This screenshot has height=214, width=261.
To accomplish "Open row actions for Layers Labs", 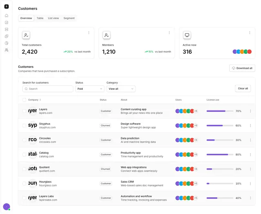I will 250,198.
